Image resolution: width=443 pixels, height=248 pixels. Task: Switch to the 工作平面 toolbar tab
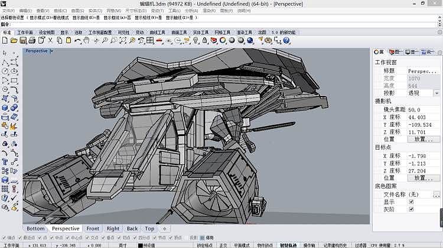click(25, 32)
